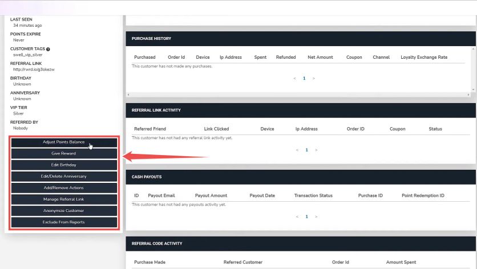This screenshot has height=269, width=477.
Task: Click Purchase History scroll right arrow
Action: 468,95
